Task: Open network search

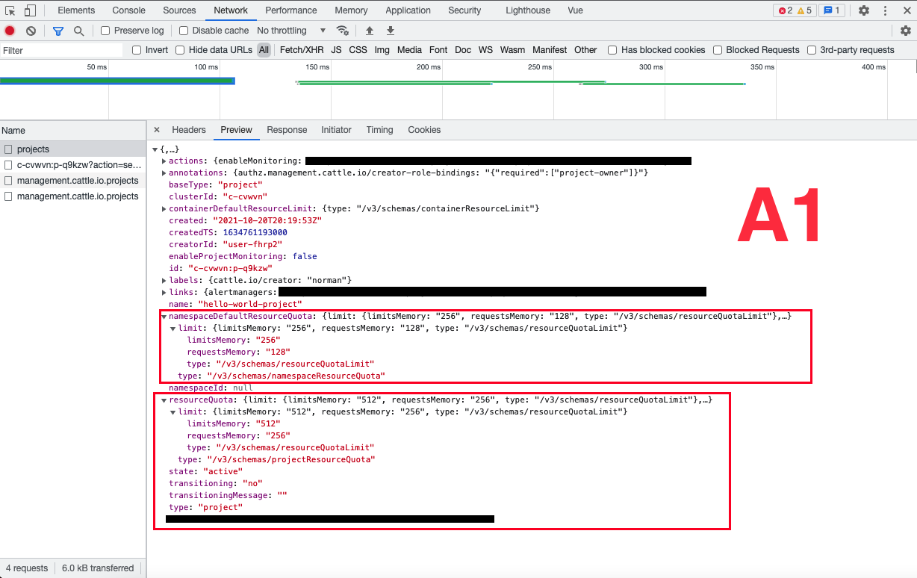Action: 78,30
